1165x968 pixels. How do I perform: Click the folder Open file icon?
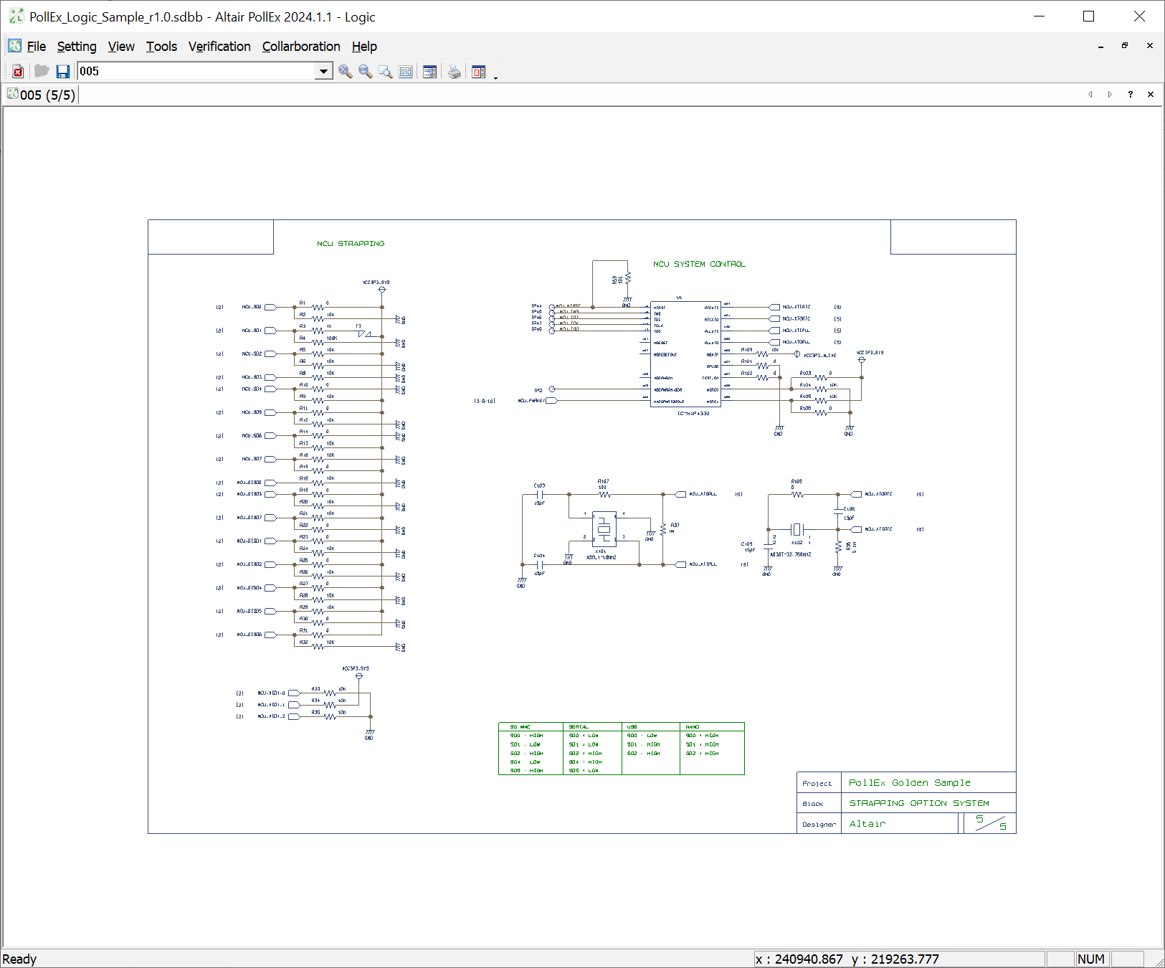[42, 72]
